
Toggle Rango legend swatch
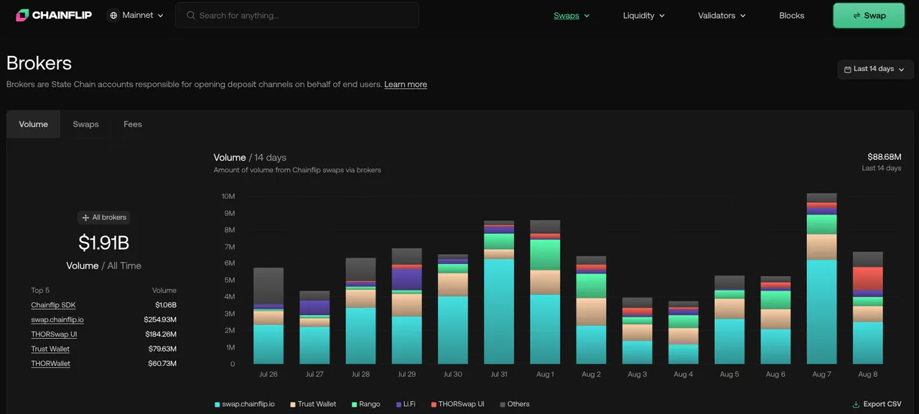coord(354,405)
